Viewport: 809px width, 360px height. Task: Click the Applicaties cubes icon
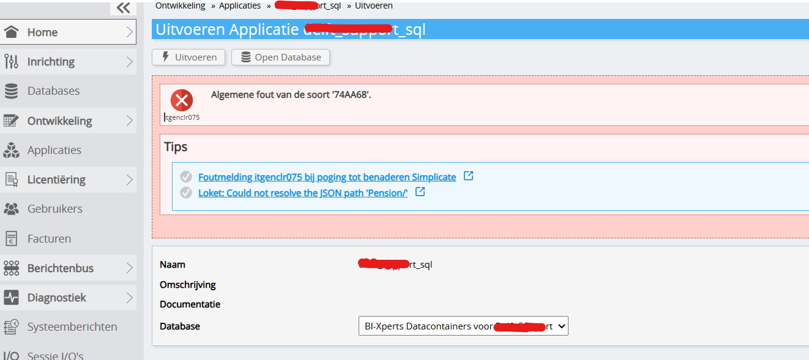(11, 150)
